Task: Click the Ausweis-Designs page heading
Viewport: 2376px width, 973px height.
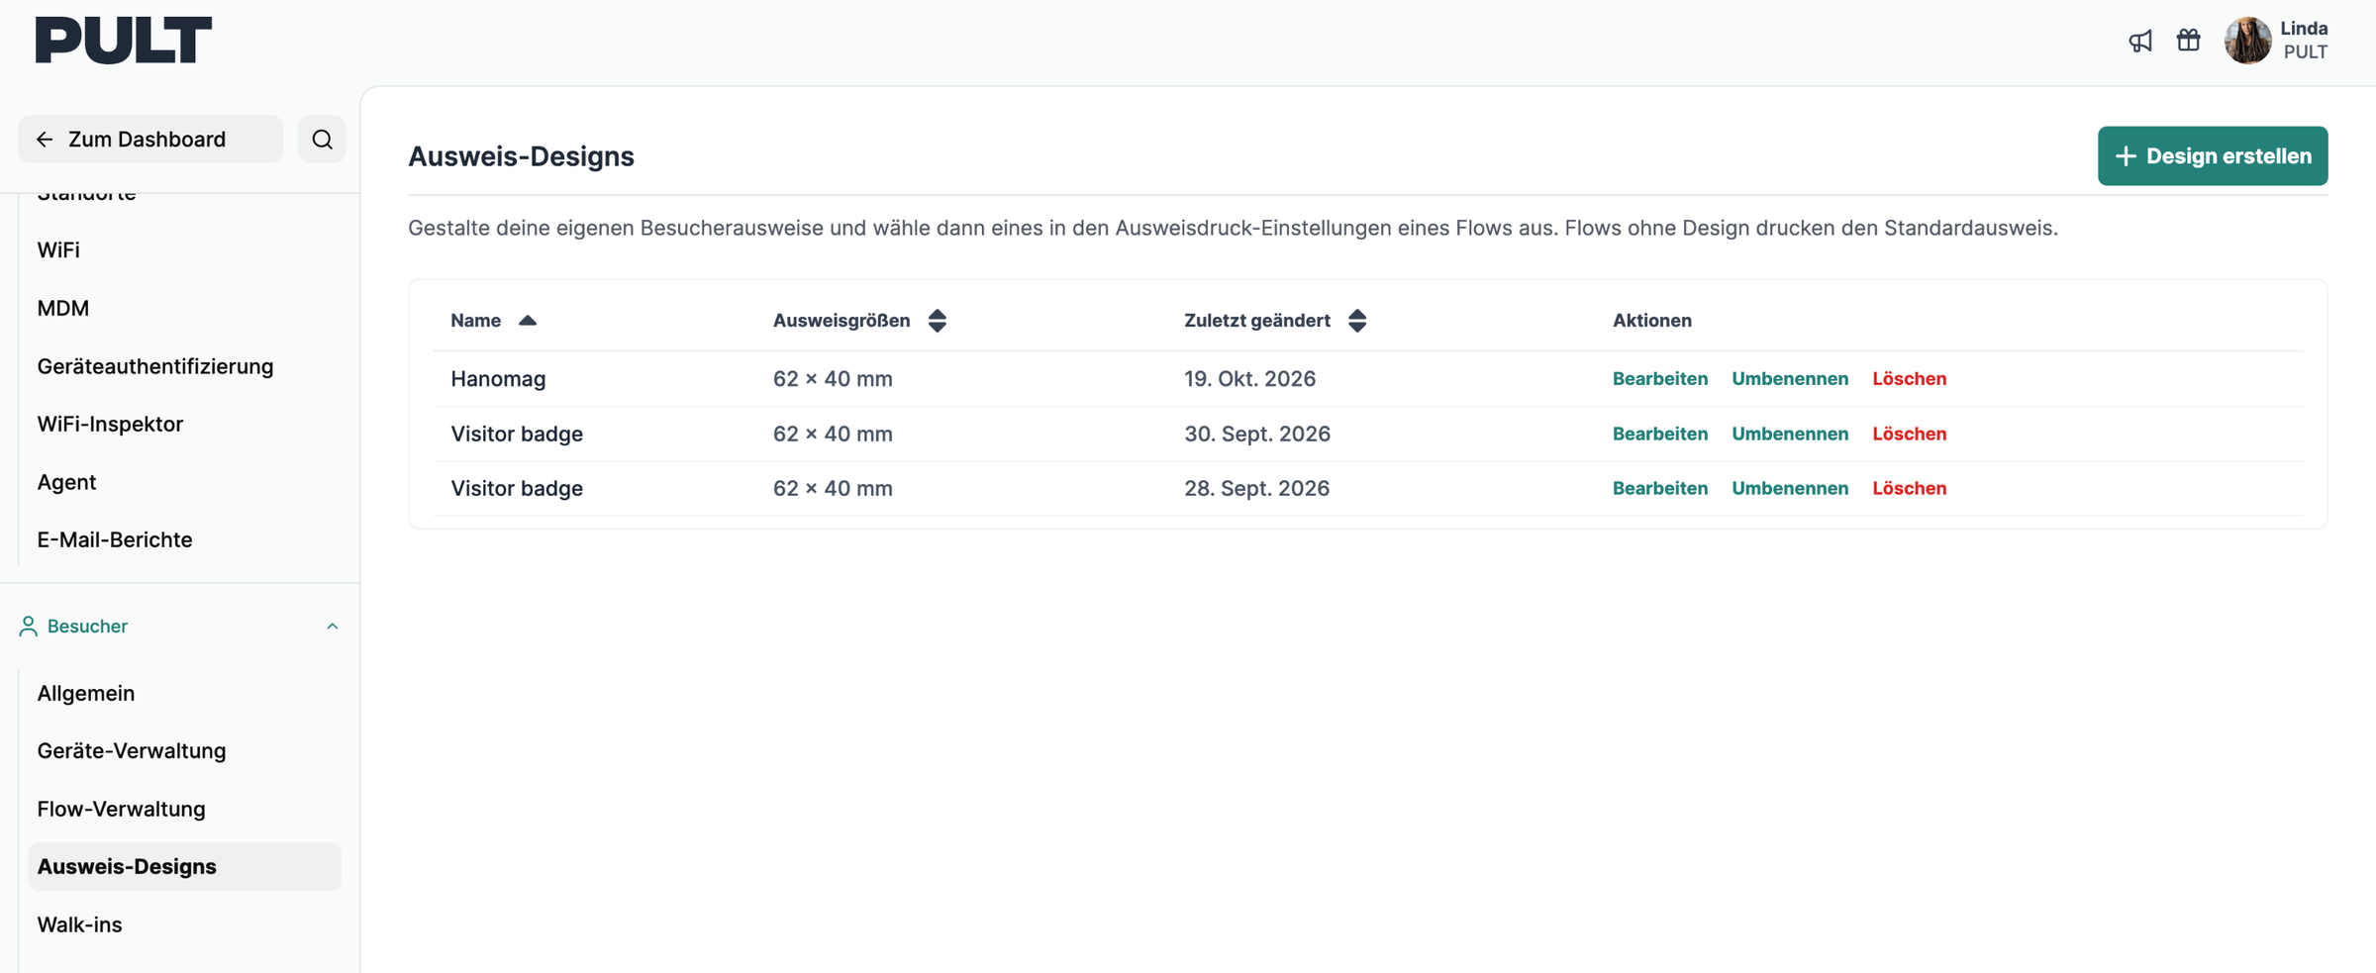Action: point(522,156)
